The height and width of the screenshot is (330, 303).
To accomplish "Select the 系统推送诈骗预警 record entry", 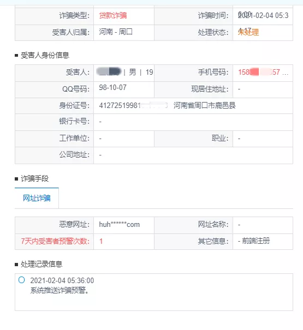I will point(60,290).
